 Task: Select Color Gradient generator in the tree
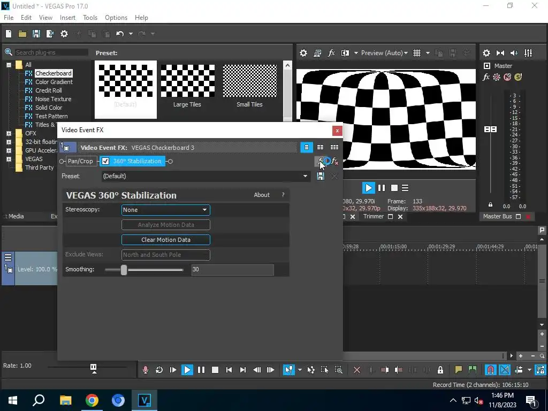[x=54, y=82]
